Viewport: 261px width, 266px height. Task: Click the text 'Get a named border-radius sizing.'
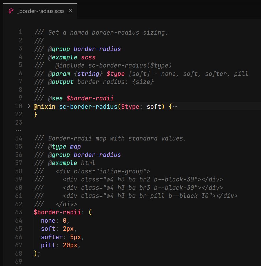(x=108, y=33)
